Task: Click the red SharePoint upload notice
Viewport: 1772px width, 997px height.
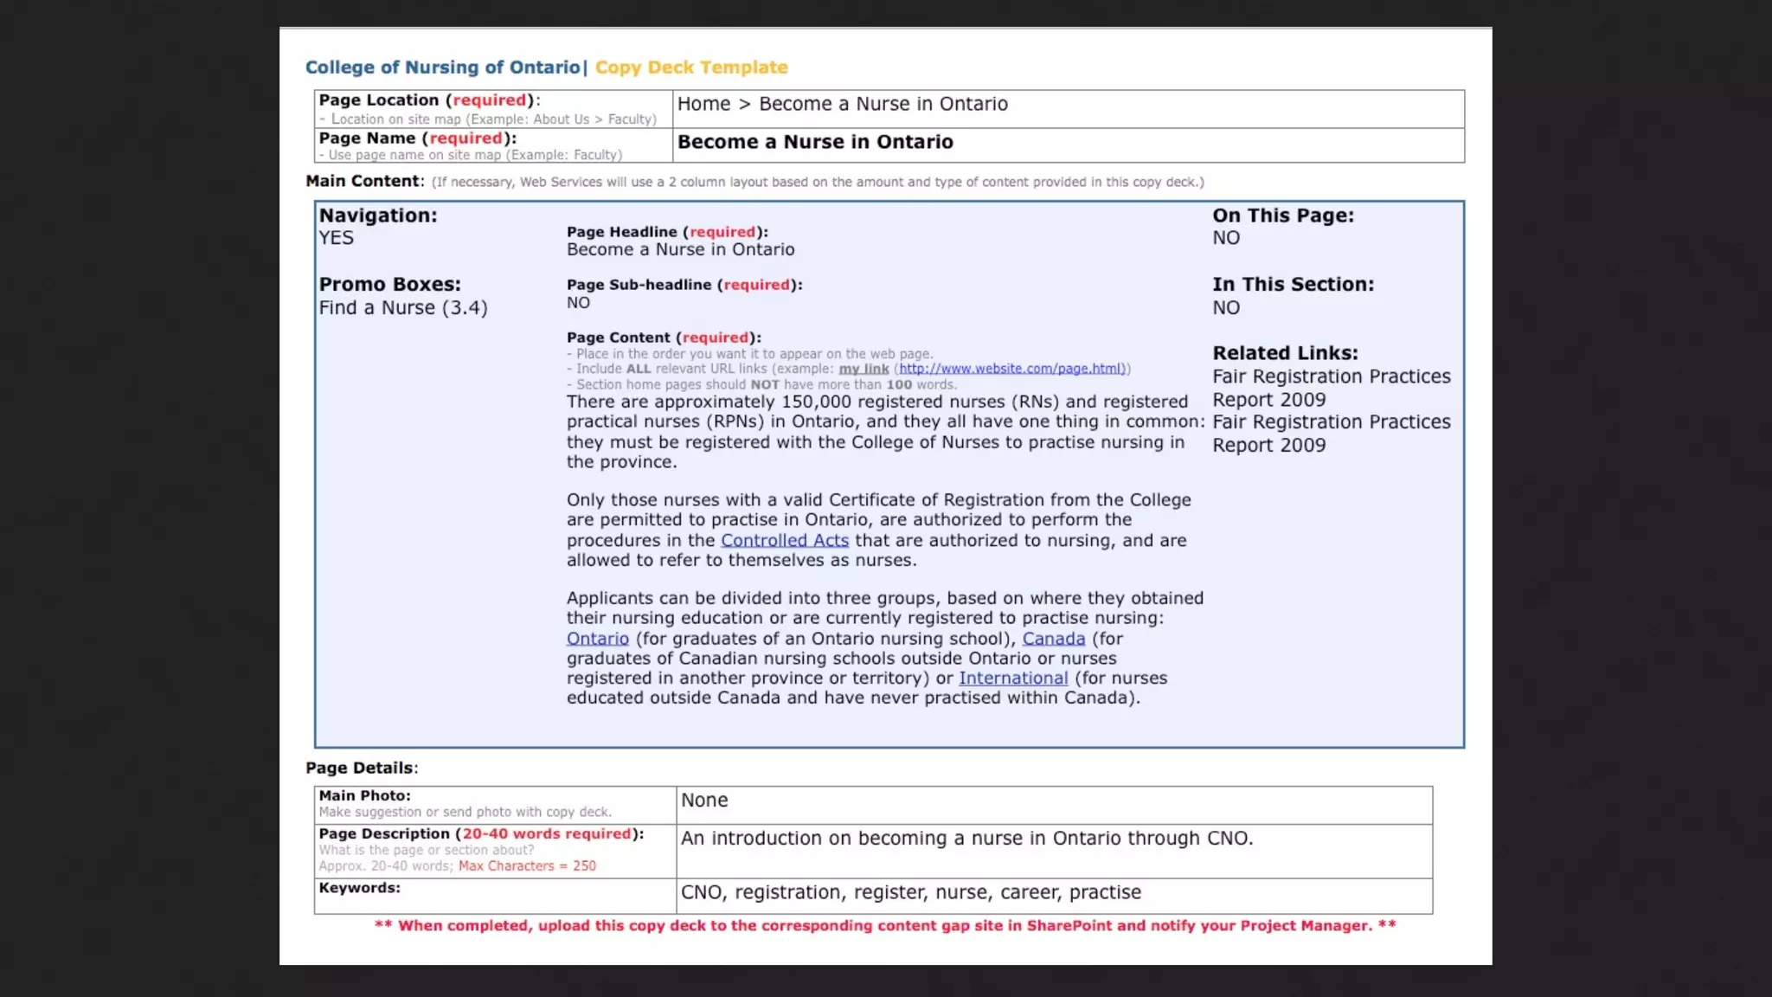Action: point(884,926)
